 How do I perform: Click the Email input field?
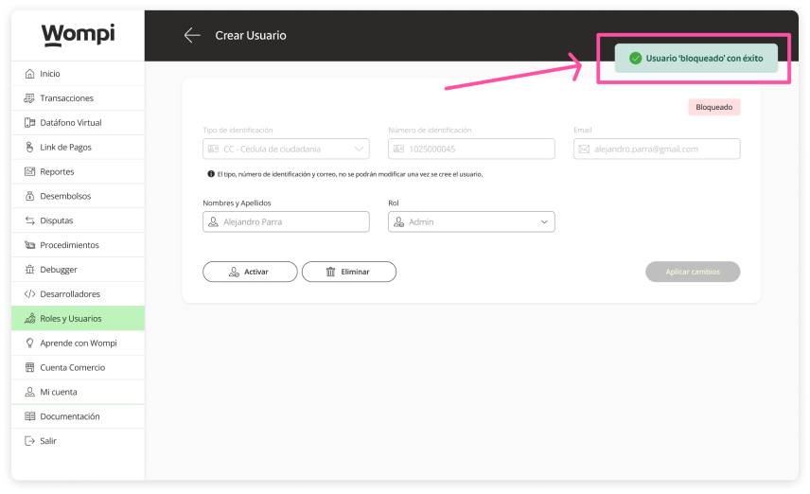click(657, 149)
